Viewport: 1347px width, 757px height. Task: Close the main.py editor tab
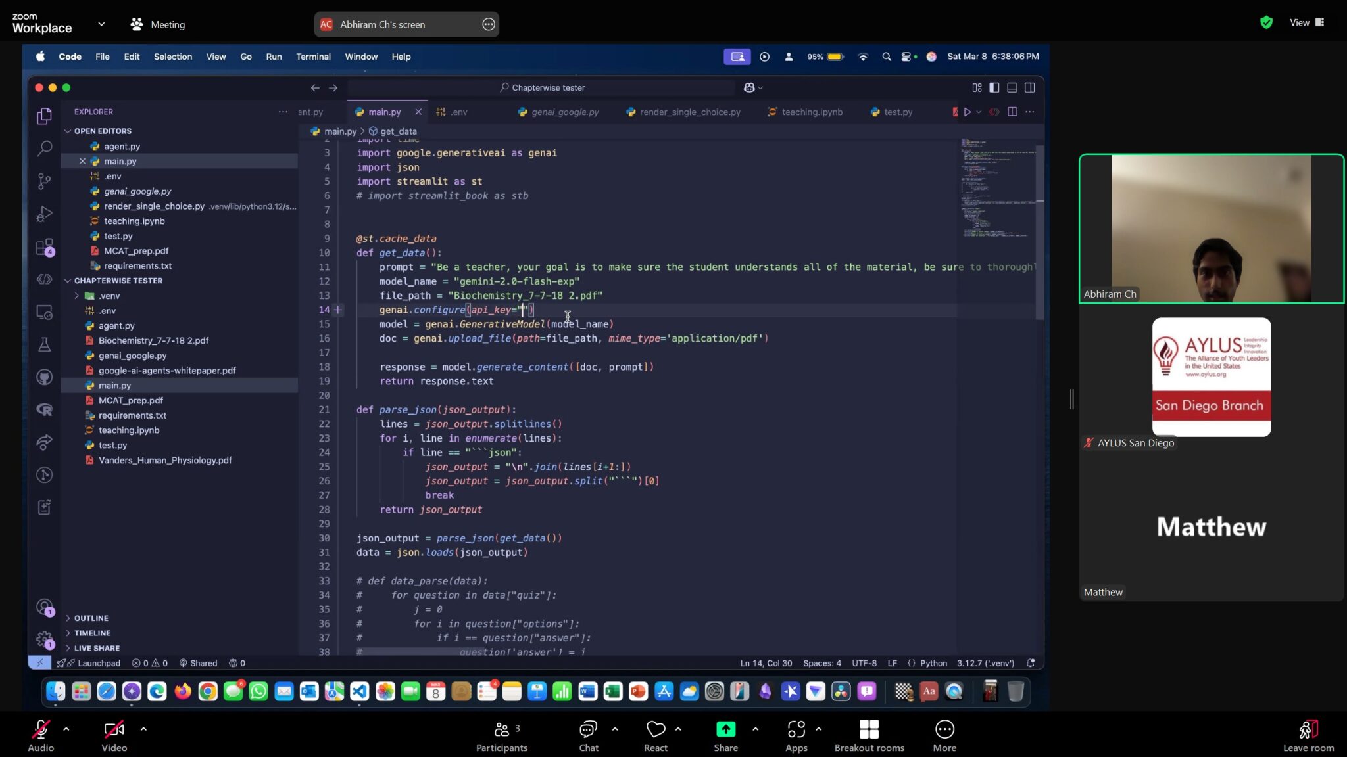click(x=418, y=112)
